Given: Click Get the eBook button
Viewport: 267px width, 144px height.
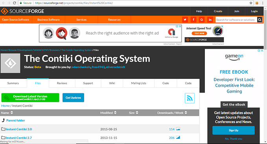Looking at the screenshot, I should 234,105.
